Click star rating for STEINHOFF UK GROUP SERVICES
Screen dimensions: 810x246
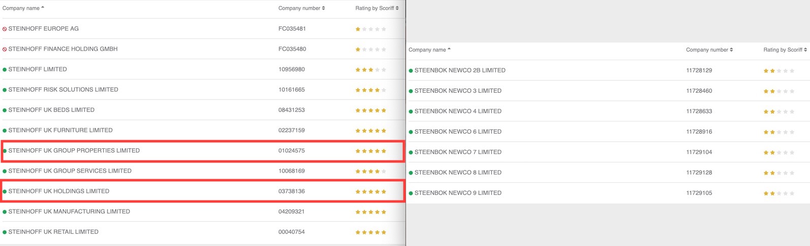370,171
